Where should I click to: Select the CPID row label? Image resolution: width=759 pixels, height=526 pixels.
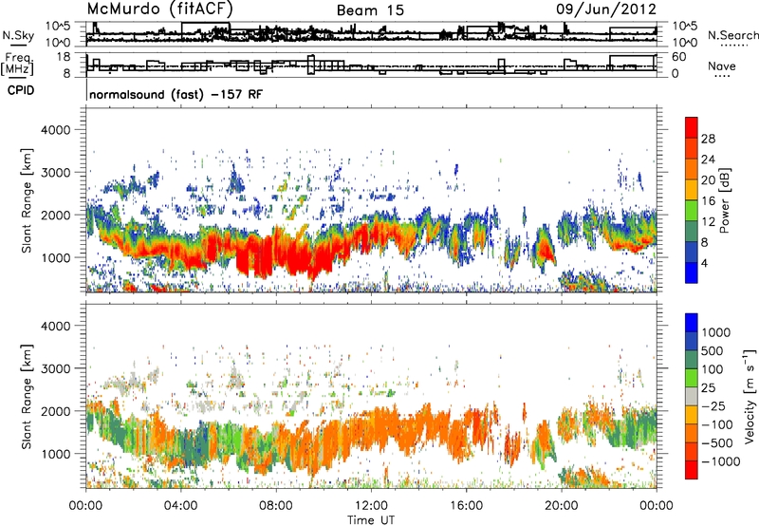coord(21,90)
